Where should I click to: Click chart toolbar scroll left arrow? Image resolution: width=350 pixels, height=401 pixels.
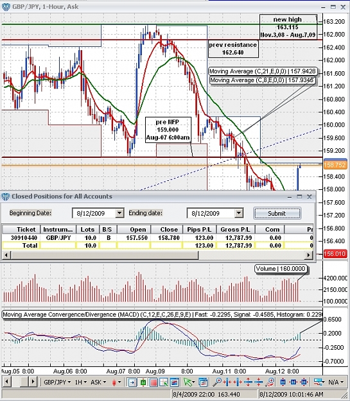pos(6,382)
